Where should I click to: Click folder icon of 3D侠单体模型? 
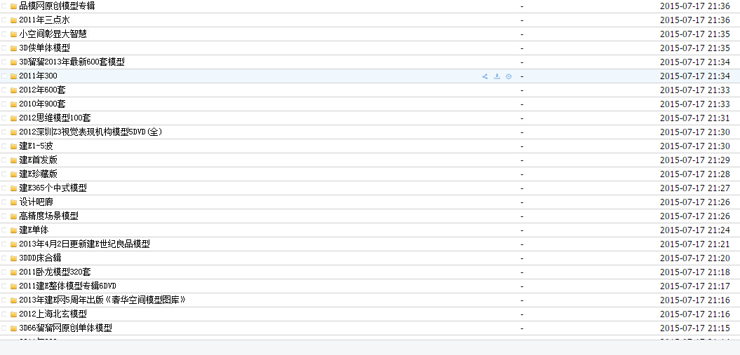(x=14, y=48)
